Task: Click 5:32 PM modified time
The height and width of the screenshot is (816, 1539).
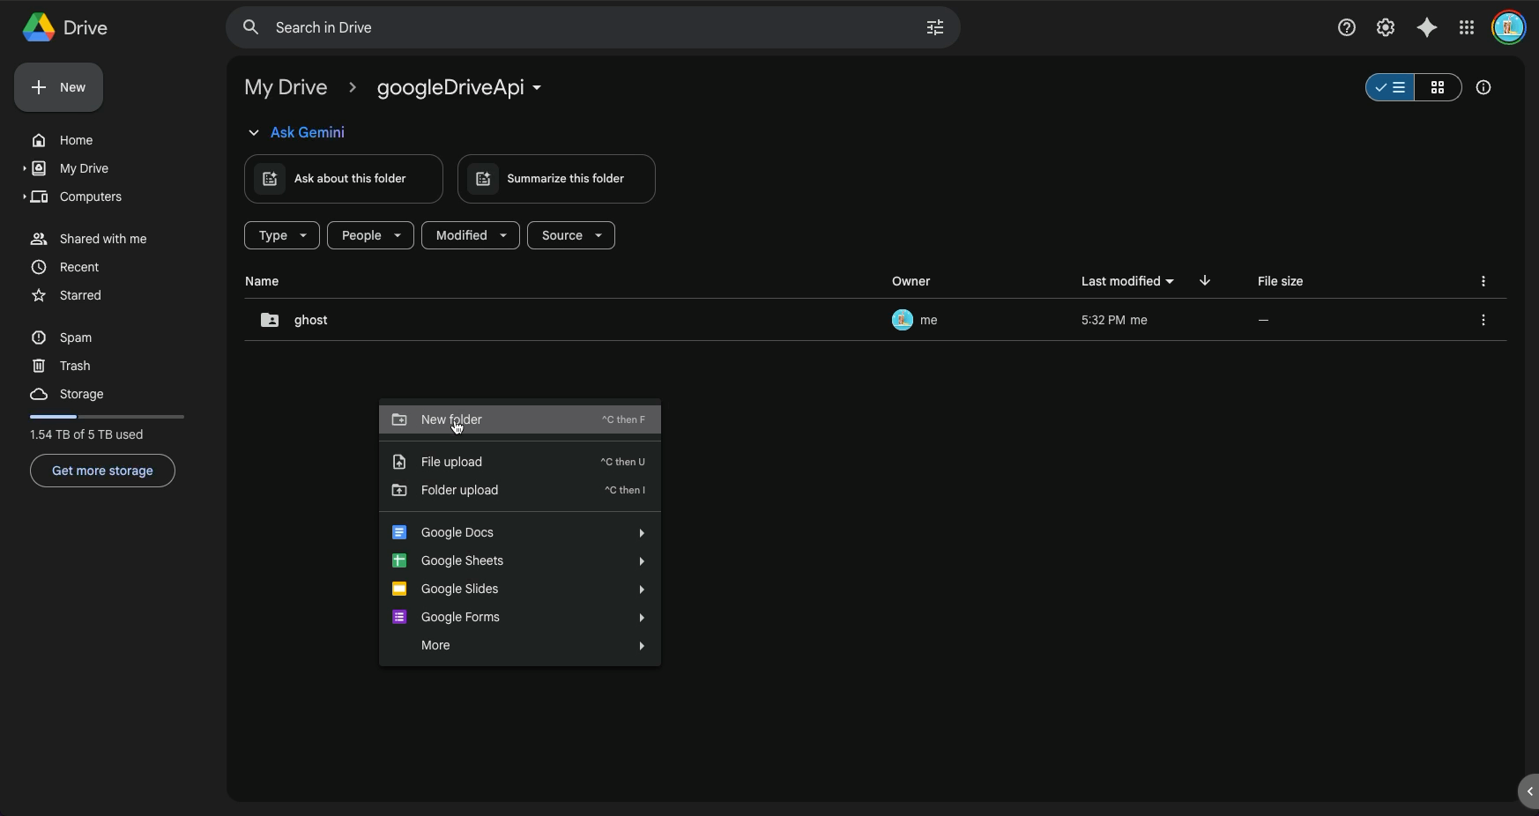Action: click(1104, 320)
